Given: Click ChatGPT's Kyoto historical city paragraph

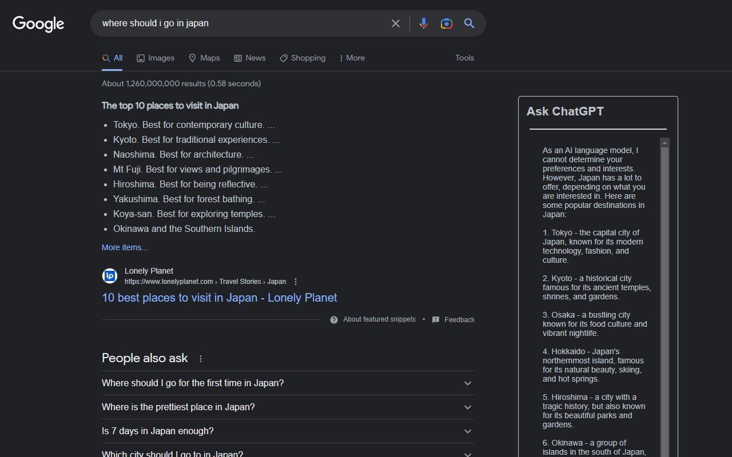Looking at the screenshot, I should (x=596, y=287).
